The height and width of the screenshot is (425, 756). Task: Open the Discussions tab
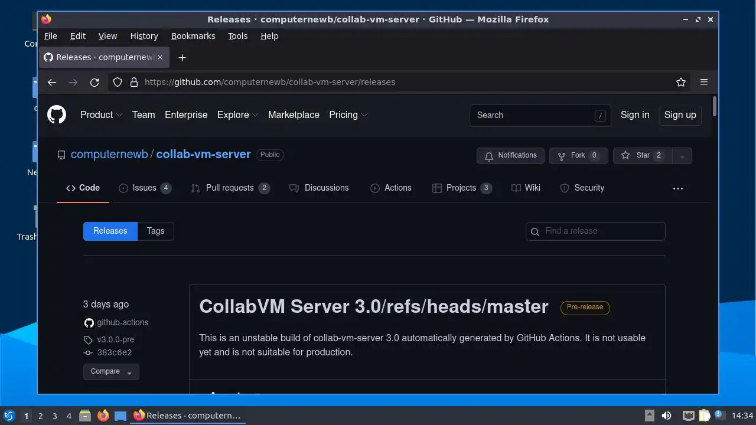[319, 188]
